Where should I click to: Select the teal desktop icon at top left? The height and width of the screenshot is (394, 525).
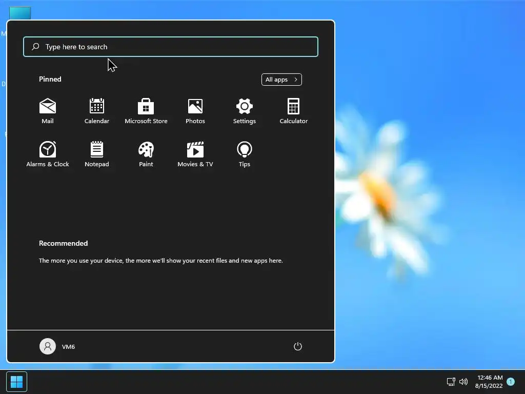20,13
